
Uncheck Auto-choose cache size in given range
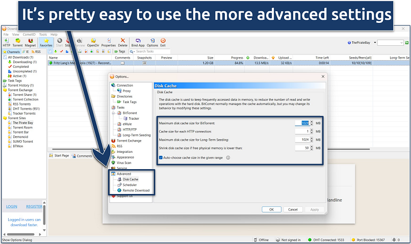(161, 157)
